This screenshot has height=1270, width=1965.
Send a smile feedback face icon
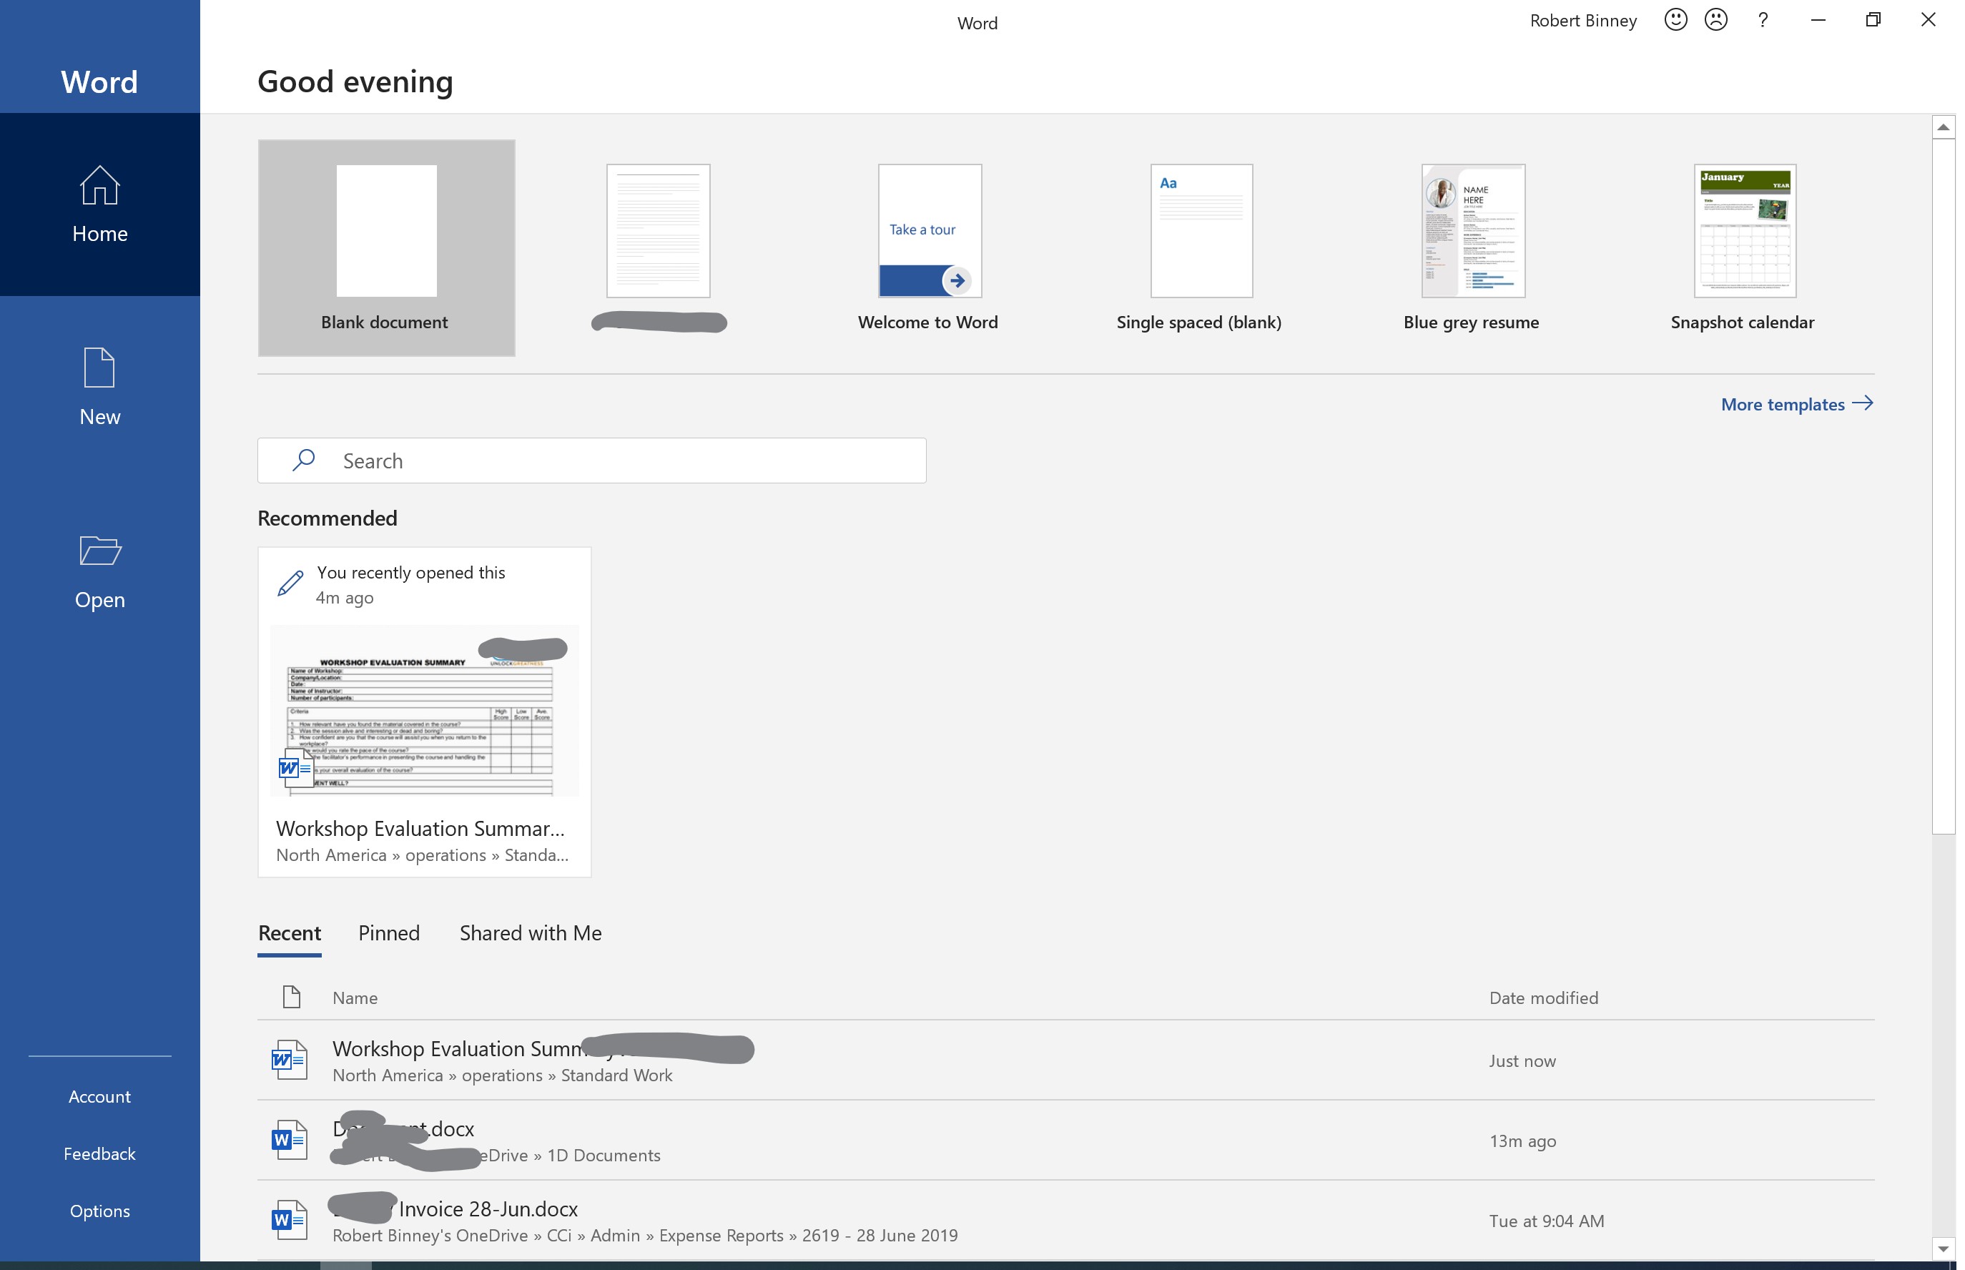1675,20
